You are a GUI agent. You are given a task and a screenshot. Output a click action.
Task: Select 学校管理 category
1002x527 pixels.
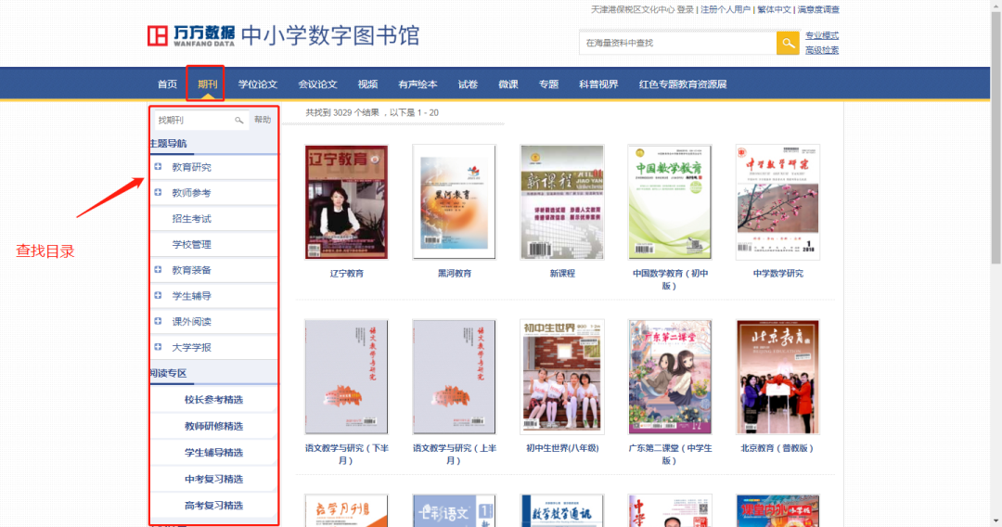[191, 244]
